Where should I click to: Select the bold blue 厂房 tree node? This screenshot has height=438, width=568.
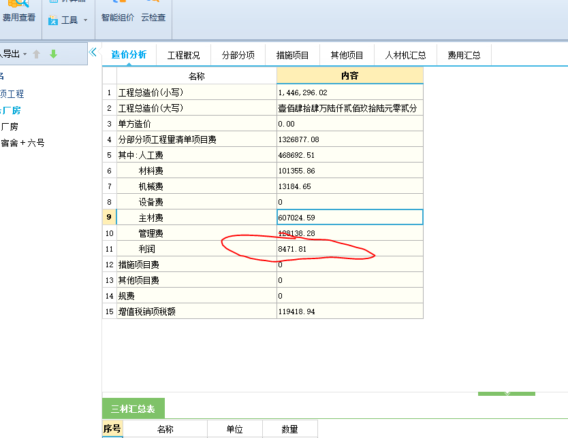click(10, 110)
